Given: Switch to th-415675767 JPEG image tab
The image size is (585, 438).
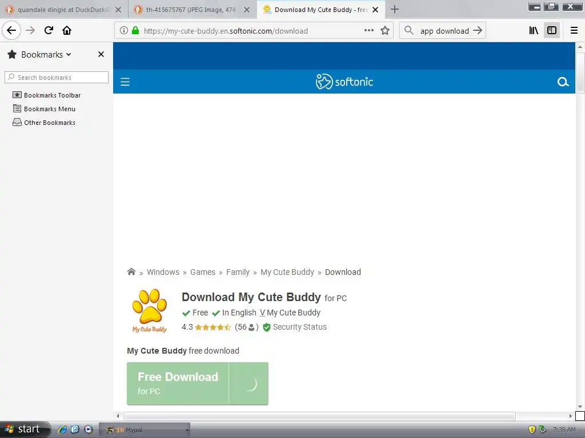Looking at the screenshot, I should (x=191, y=10).
